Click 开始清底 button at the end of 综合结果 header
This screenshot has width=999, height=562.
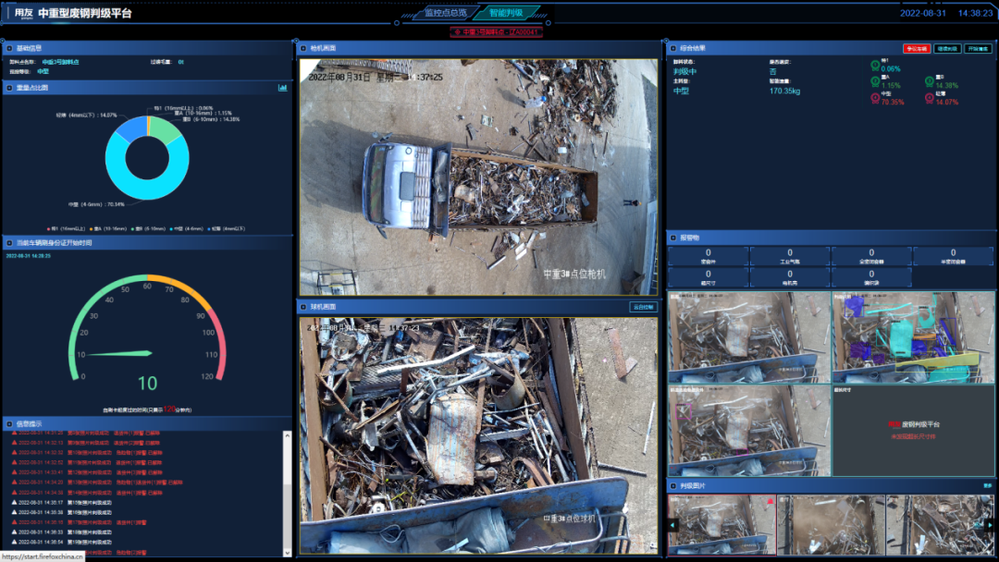pyautogui.click(x=978, y=49)
